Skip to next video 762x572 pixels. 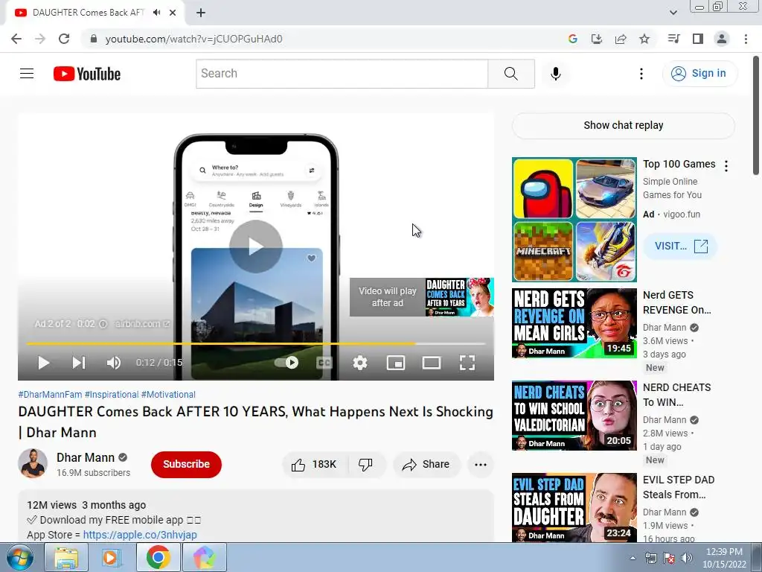[79, 363]
